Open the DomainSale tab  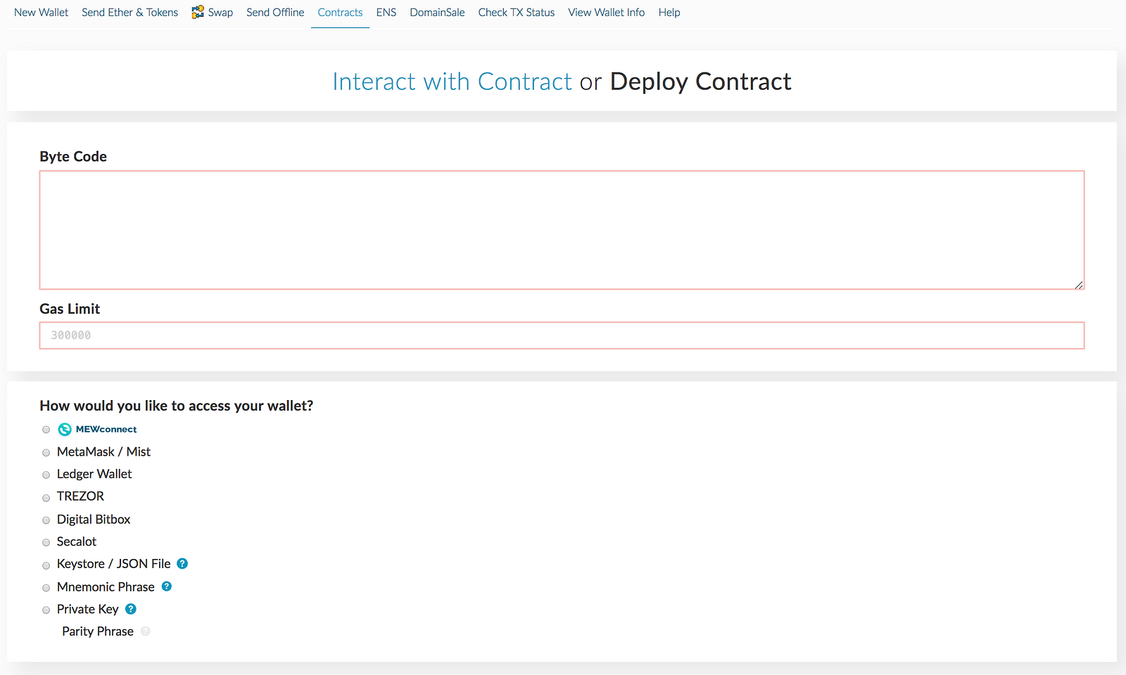[437, 13]
